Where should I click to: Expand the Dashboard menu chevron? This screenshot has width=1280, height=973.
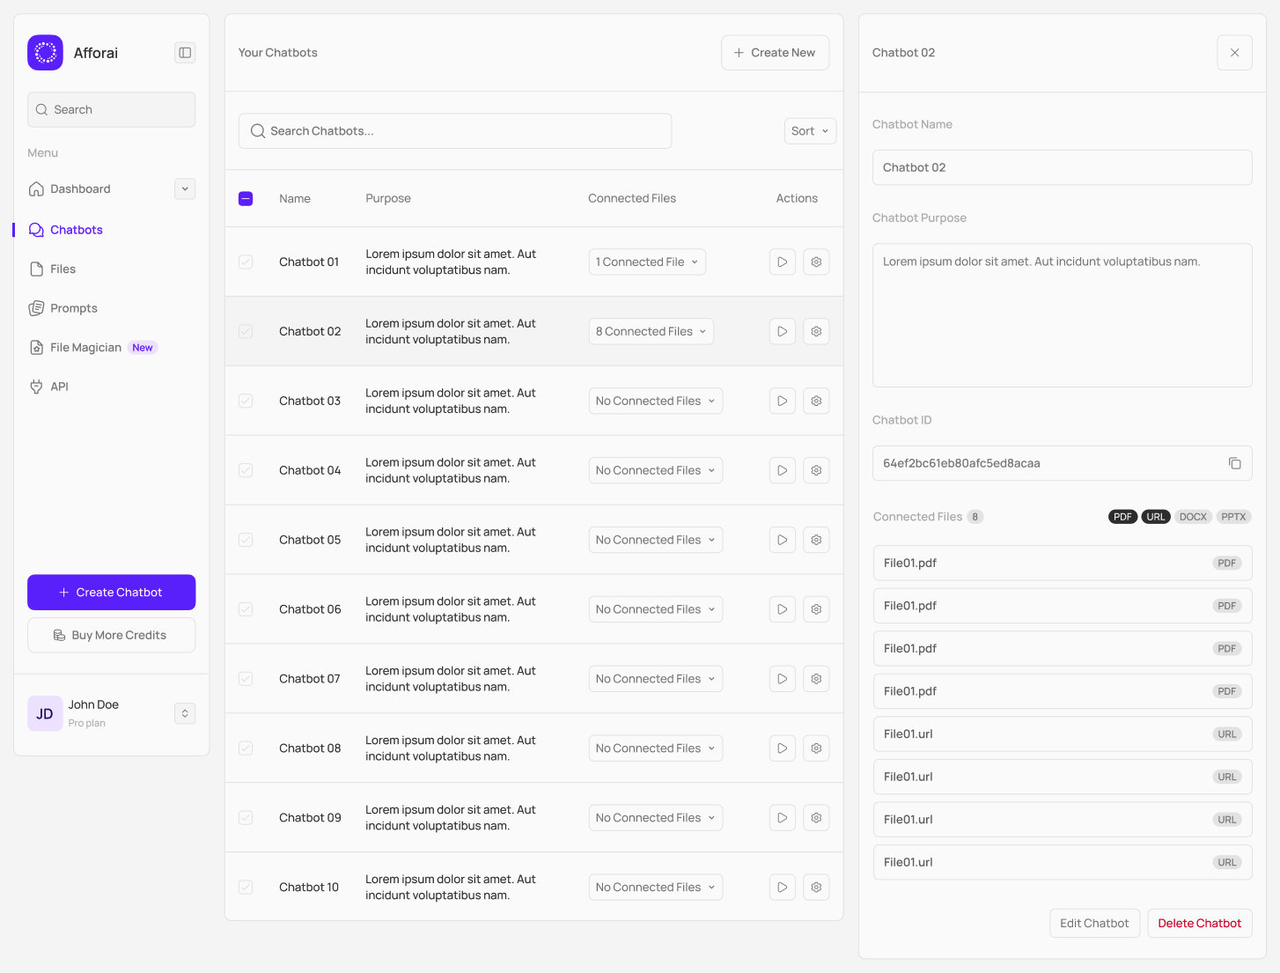pyautogui.click(x=185, y=188)
